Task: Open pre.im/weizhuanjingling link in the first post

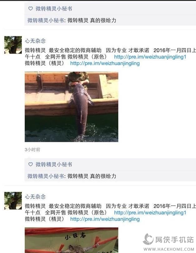Action: click(105, 63)
